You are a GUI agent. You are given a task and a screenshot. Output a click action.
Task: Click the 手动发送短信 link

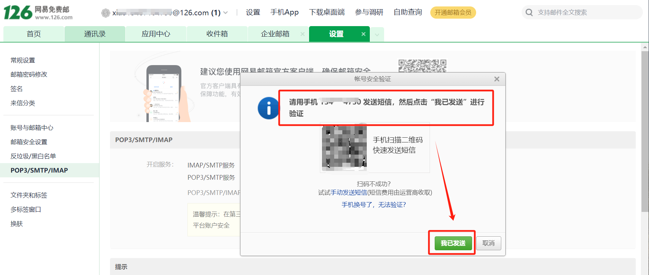[x=349, y=193]
